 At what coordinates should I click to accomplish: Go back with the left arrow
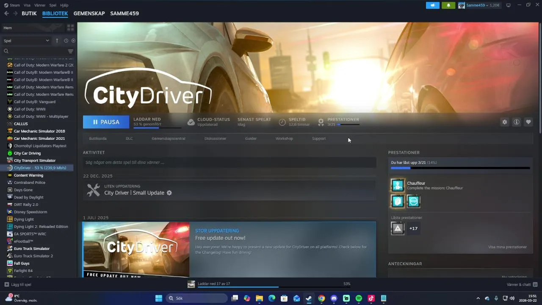[x=6, y=13]
